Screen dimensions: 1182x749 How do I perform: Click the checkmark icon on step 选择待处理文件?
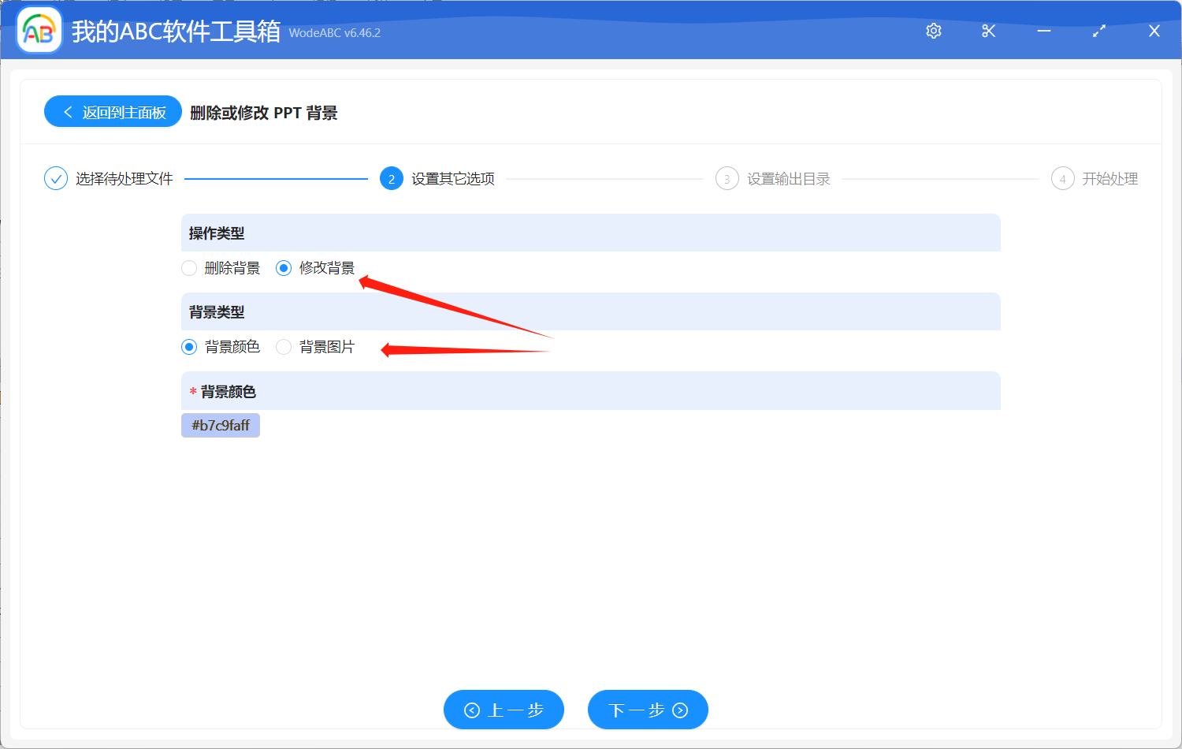pyautogui.click(x=55, y=178)
